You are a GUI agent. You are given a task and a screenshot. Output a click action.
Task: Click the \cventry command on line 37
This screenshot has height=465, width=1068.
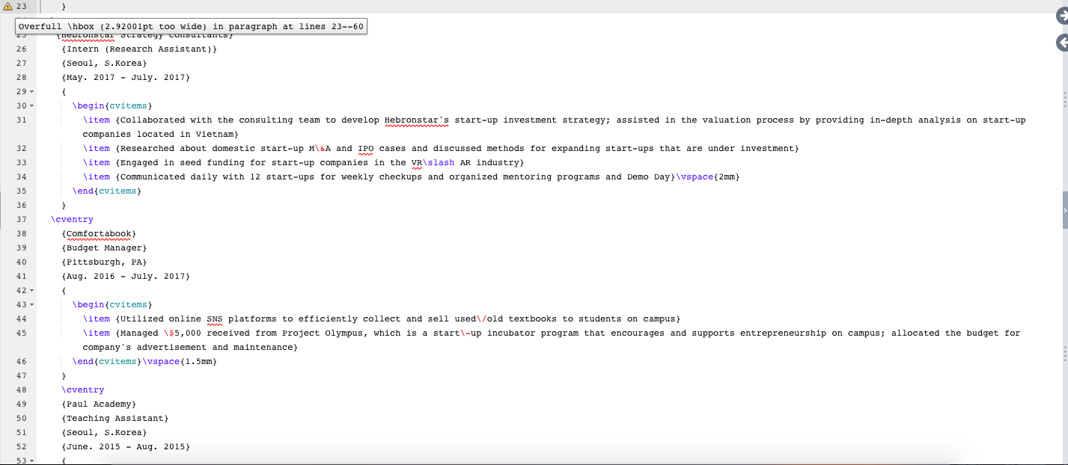point(73,220)
